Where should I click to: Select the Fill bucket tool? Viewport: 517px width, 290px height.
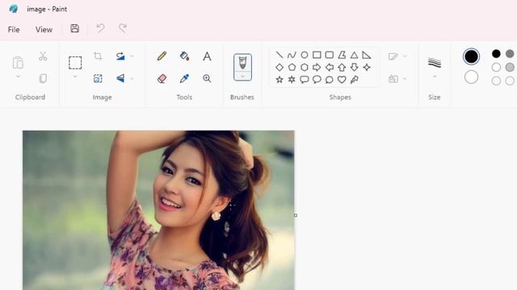[x=185, y=56]
